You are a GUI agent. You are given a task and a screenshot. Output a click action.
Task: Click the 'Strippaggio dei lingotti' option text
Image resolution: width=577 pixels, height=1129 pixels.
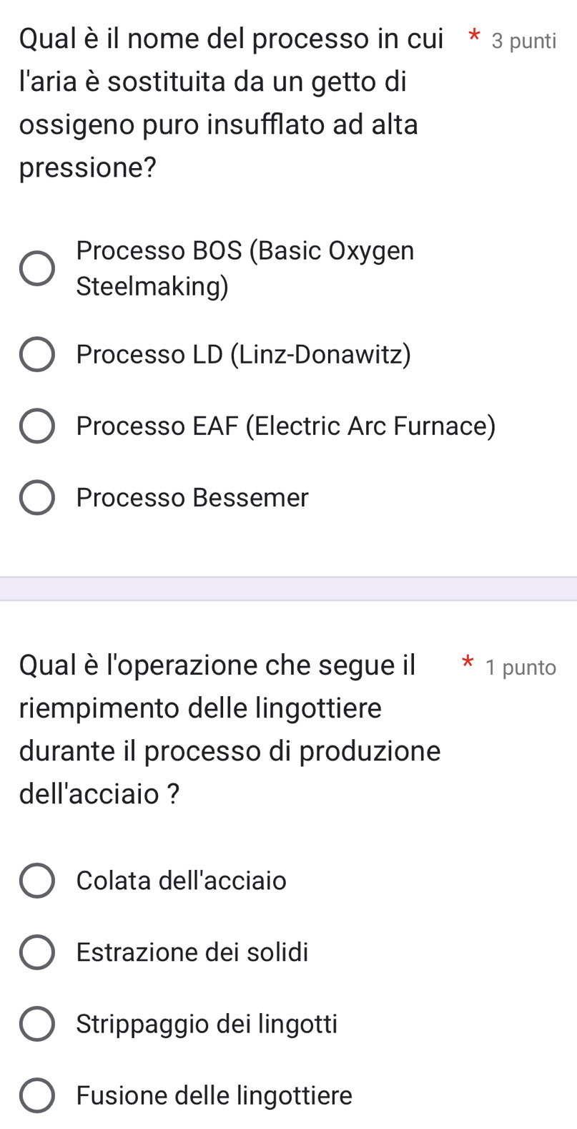(x=207, y=1024)
